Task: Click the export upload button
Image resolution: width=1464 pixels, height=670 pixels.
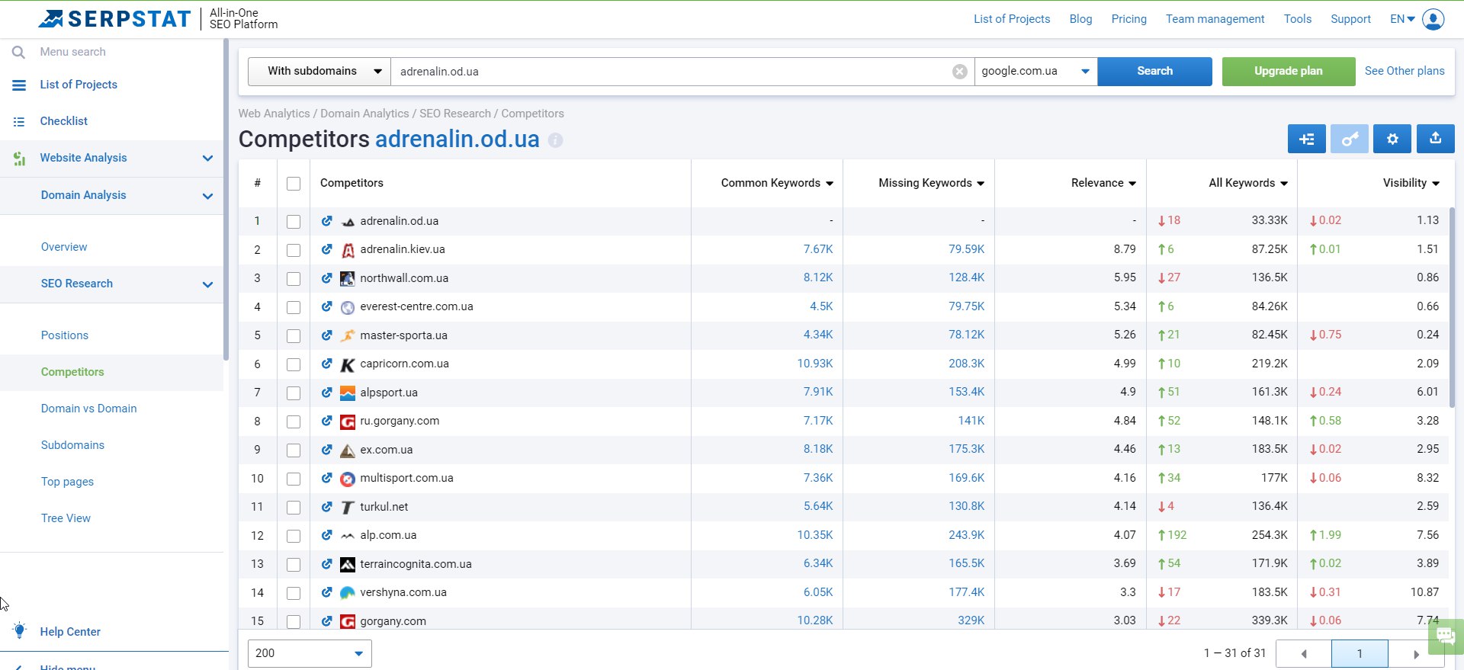Action: point(1436,139)
